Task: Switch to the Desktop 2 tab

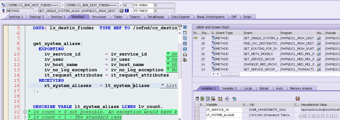Action: point(36,17)
